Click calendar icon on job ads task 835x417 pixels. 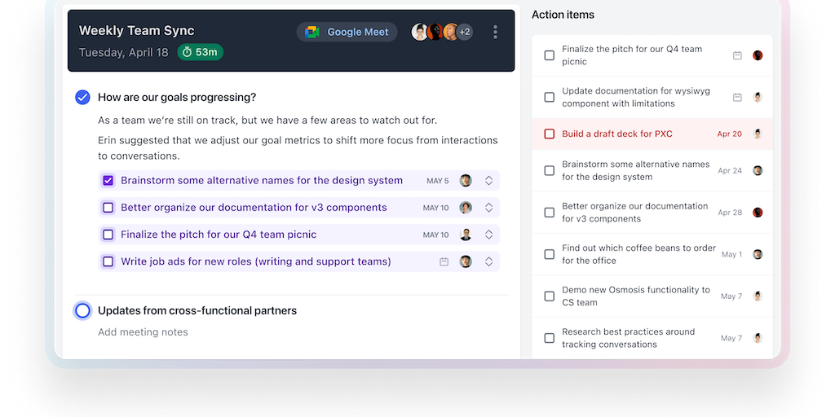point(444,262)
